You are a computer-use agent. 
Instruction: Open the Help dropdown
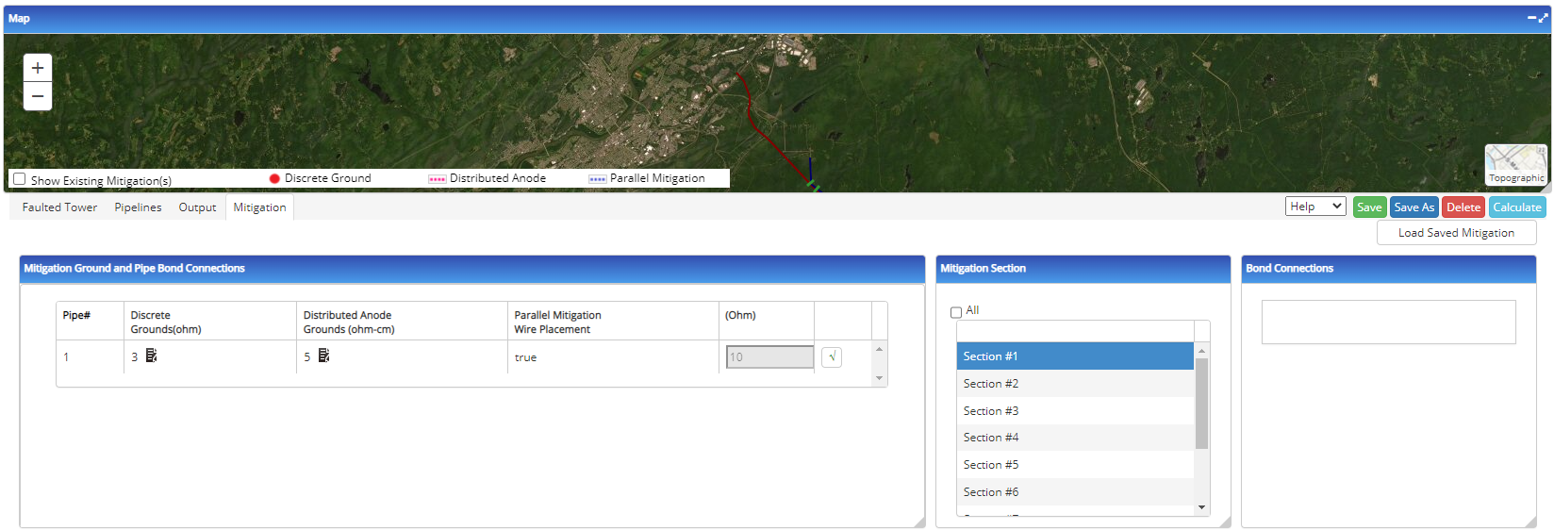pyautogui.click(x=1314, y=207)
